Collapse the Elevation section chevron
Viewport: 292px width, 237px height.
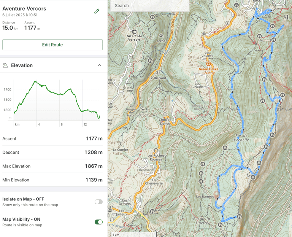click(99, 65)
